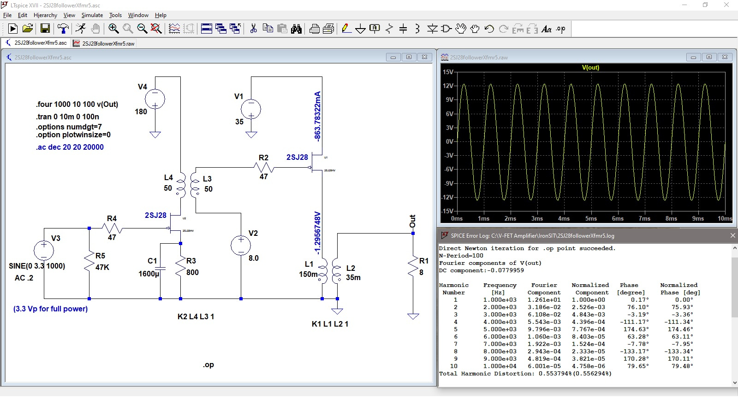Select the Pan magnifier tool
The width and height of the screenshot is (738, 398).
coord(128,29)
